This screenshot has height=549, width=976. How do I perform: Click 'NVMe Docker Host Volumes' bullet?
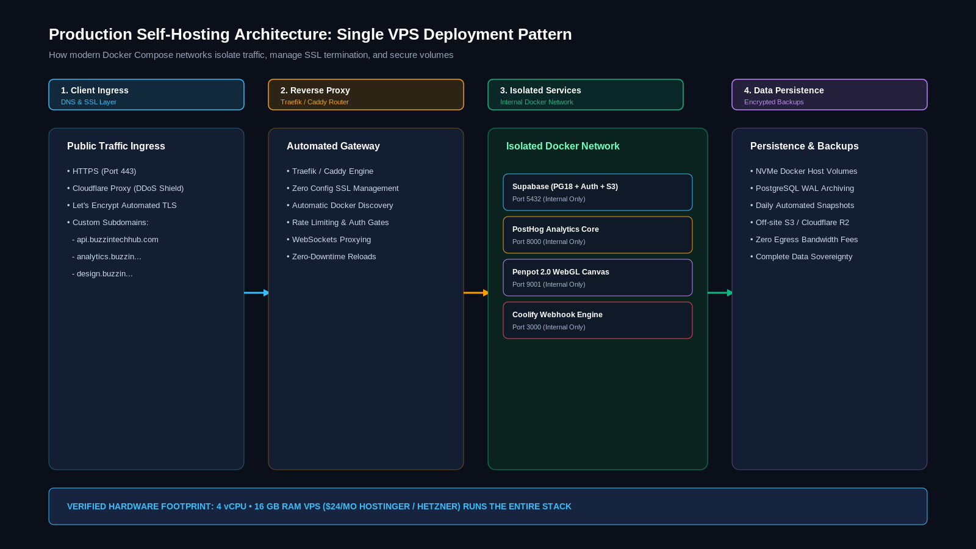pyautogui.click(x=804, y=171)
